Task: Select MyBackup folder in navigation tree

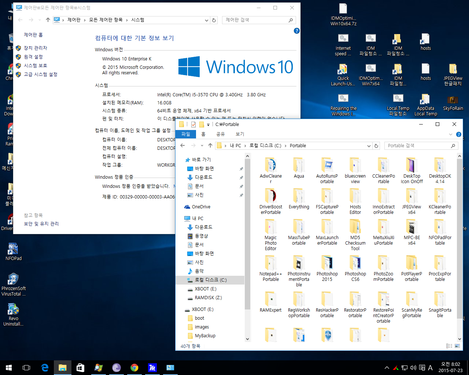Action: (x=201, y=336)
